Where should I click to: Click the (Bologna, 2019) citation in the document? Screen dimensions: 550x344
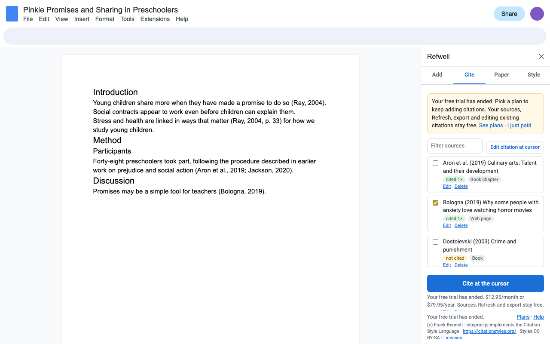[x=242, y=191]
